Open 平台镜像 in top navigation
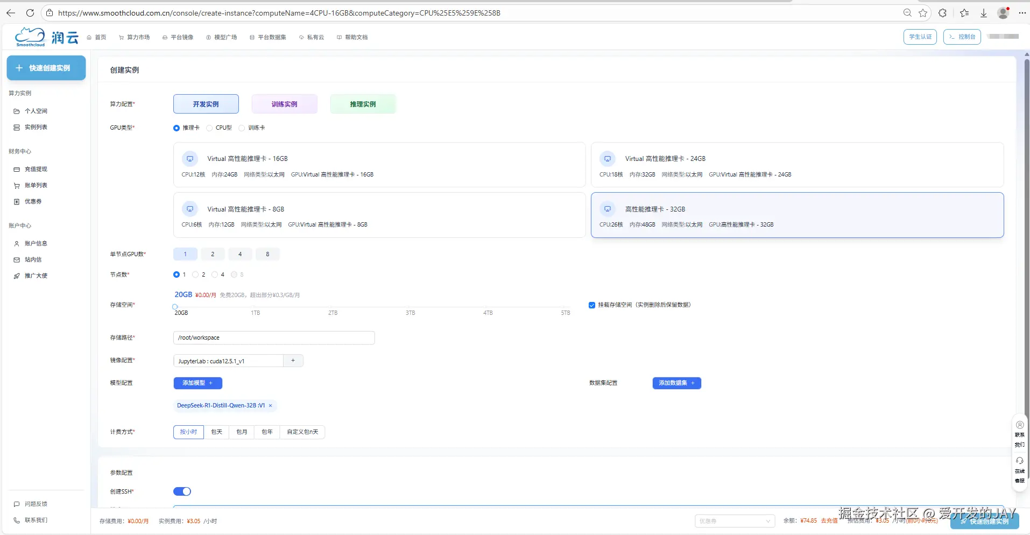The height and width of the screenshot is (535, 1030). point(178,37)
